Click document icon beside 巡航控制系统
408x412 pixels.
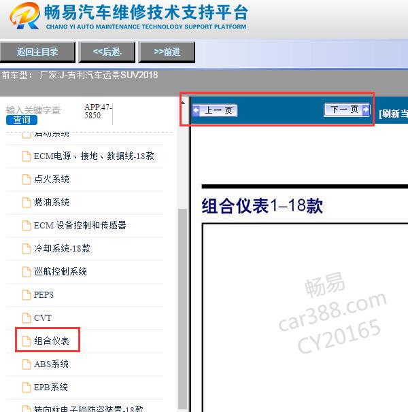[x=27, y=272]
